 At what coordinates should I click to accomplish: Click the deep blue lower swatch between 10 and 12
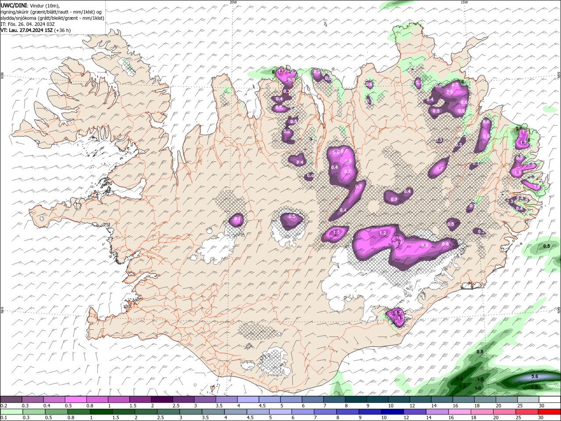pyautogui.click(x=392, y=412)
